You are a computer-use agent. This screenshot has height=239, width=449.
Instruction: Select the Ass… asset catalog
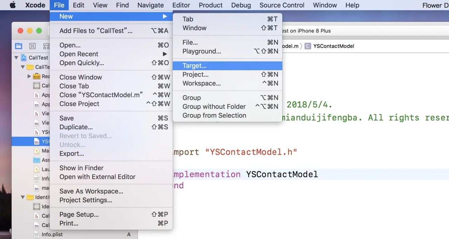tap(41, 160)
